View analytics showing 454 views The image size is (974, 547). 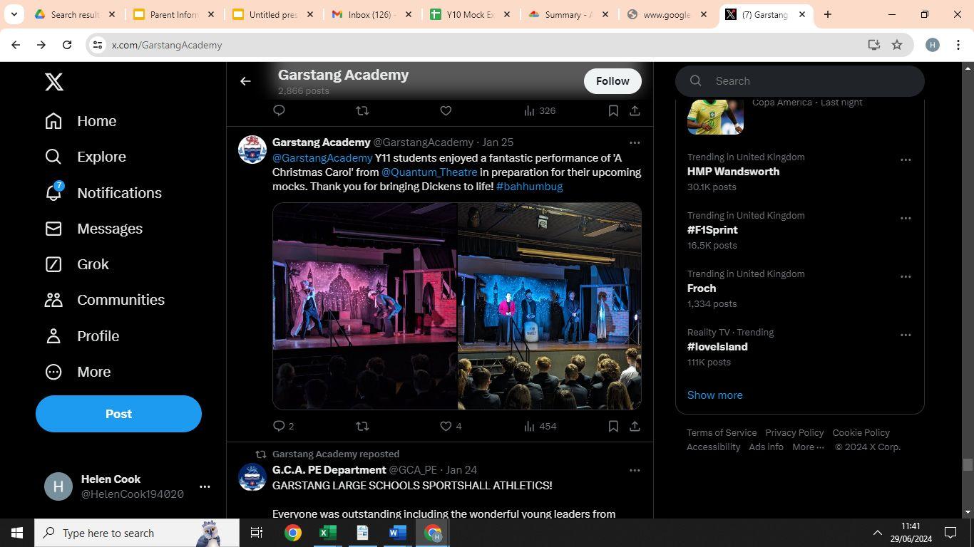pyautogui.click(x=540, y=426)
